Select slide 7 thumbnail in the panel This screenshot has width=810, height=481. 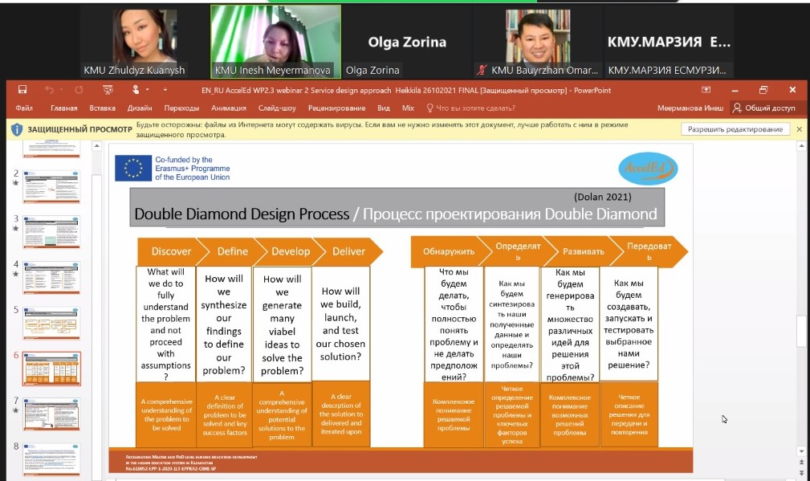click(x=51, y=414)
